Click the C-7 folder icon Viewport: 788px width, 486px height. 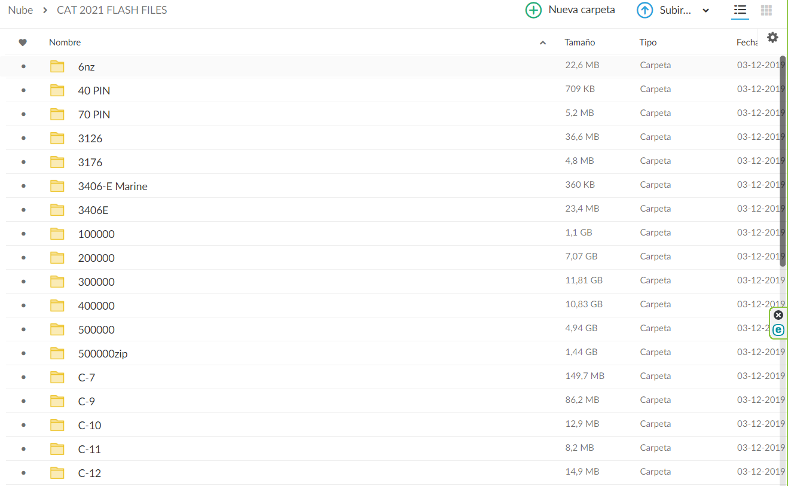coord(57,377)
